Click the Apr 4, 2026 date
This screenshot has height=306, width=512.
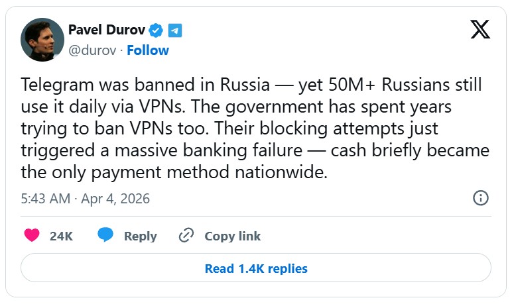[116, 198]
